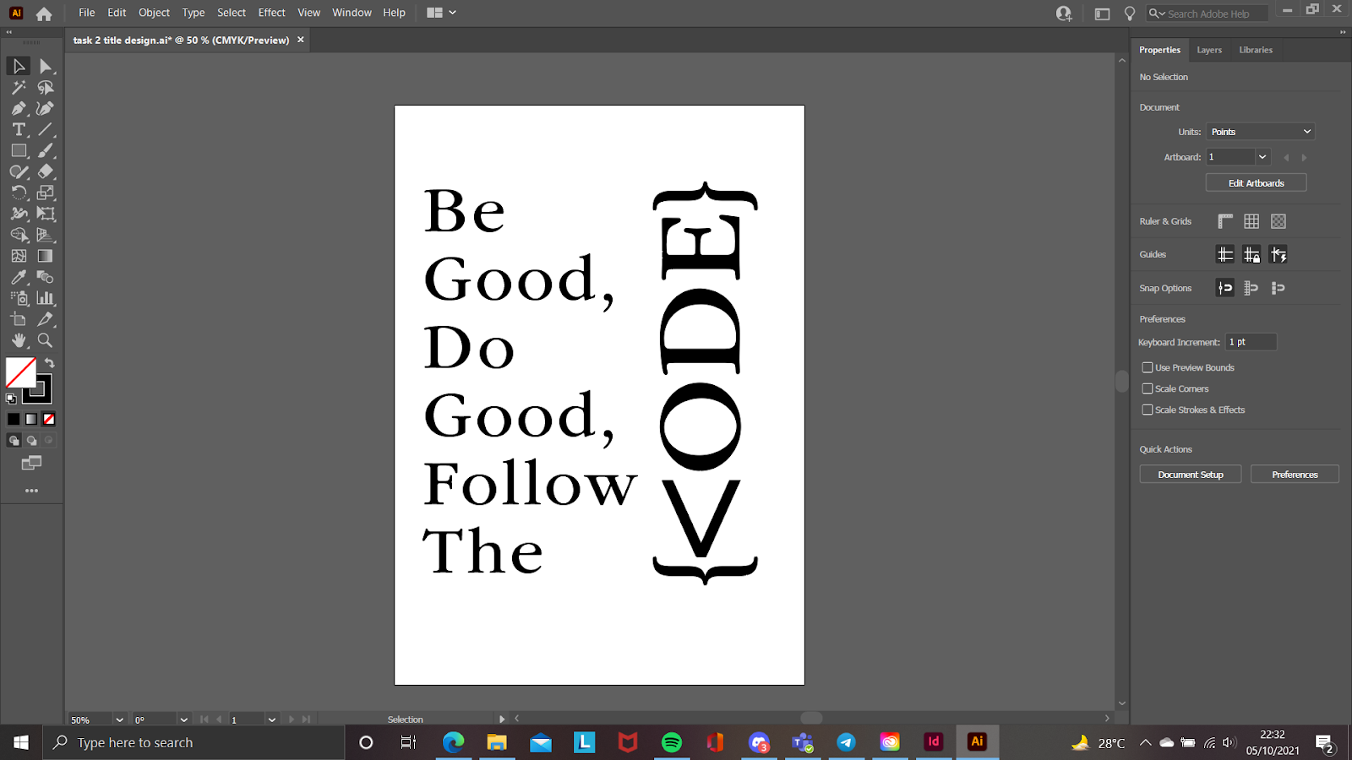Select the Eyedropper tool
The width and height of the screenshot is (1352, 760).
(19, 277)
